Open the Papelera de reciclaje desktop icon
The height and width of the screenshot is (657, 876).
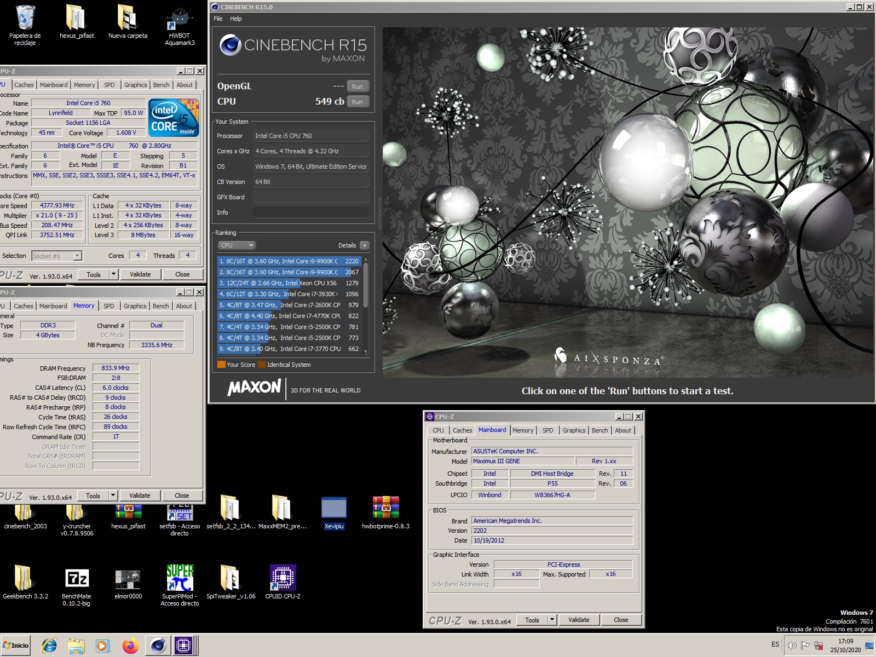pyautogui.click(x=25, y=25)
